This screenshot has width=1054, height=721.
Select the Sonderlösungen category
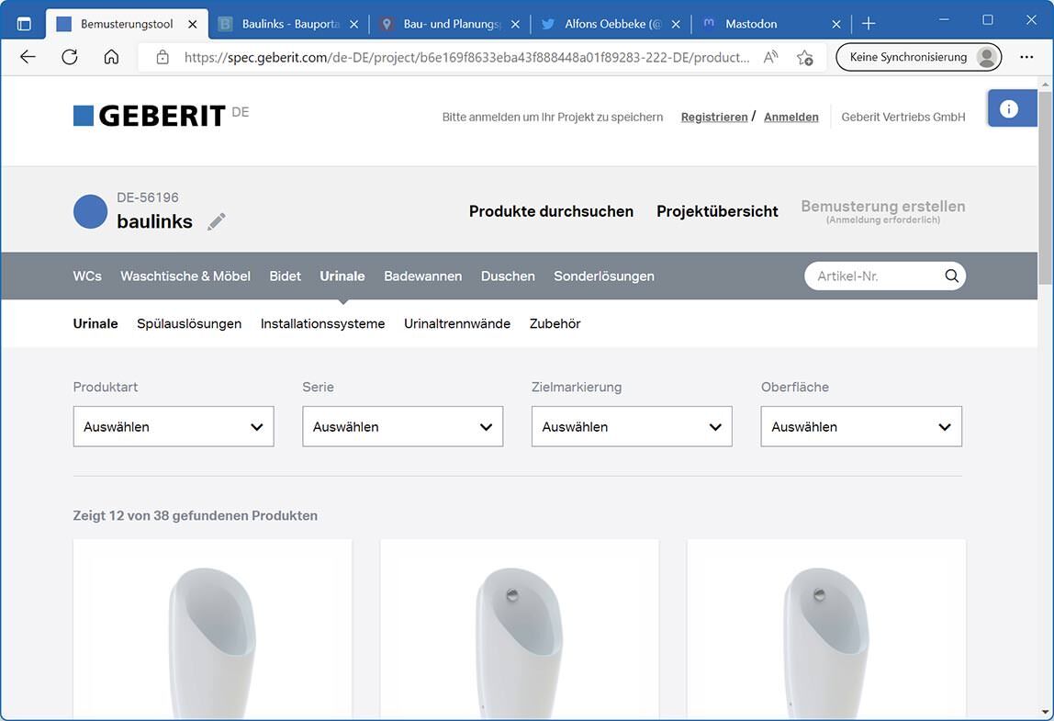click(603, 276)
